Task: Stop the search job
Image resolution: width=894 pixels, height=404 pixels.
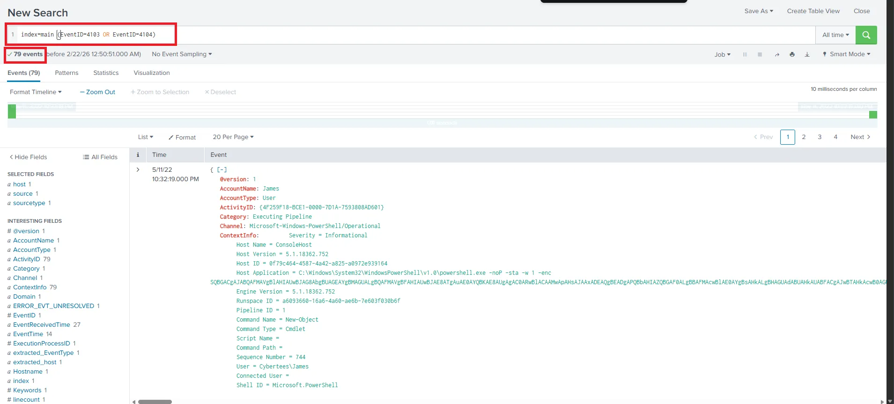Action: tap(760, 54)
